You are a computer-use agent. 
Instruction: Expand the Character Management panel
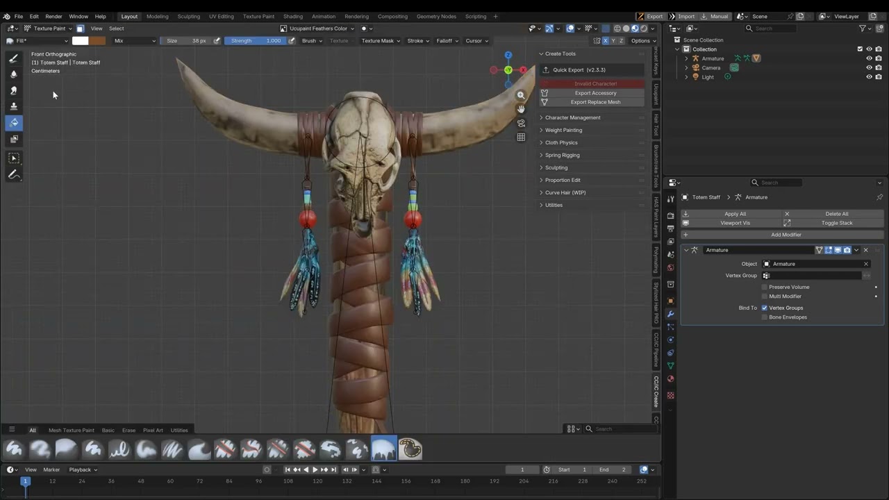[571, 117]
